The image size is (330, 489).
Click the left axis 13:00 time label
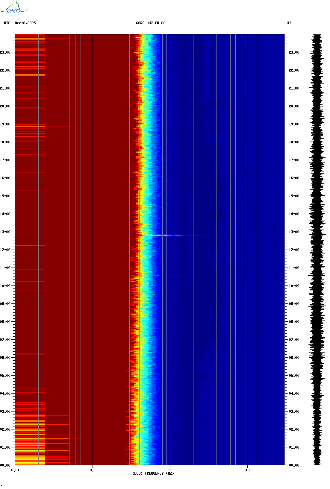coord(5,232)
